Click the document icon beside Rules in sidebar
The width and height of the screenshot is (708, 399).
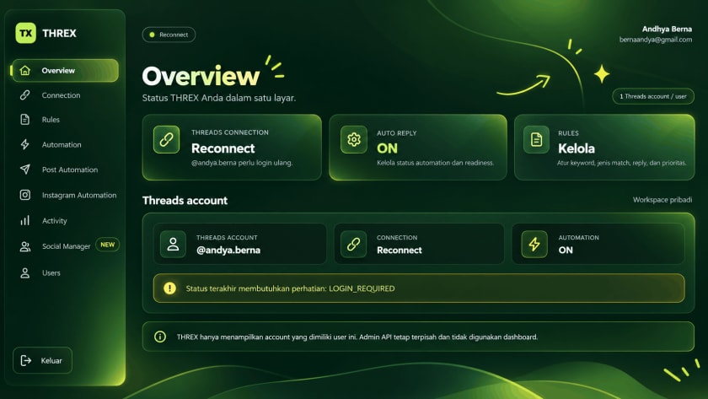[24, 119]
